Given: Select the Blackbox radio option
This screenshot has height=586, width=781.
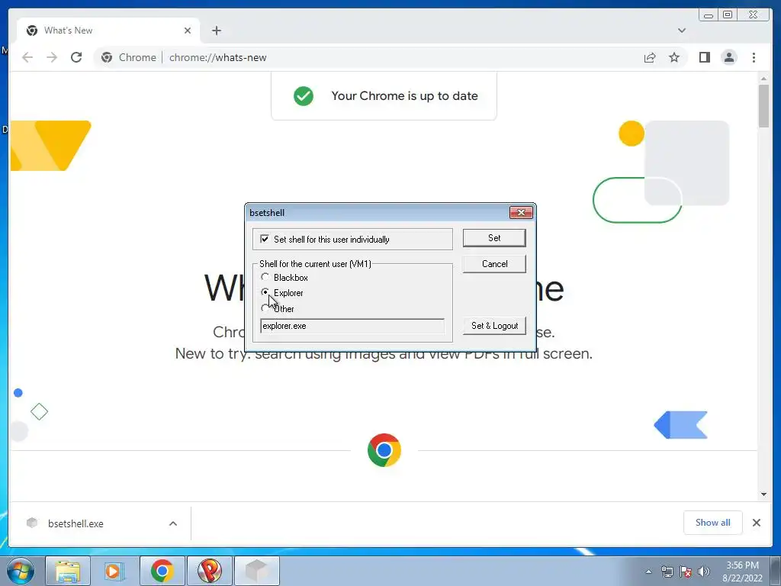Looking at the screenshot, I should (265, 277).
